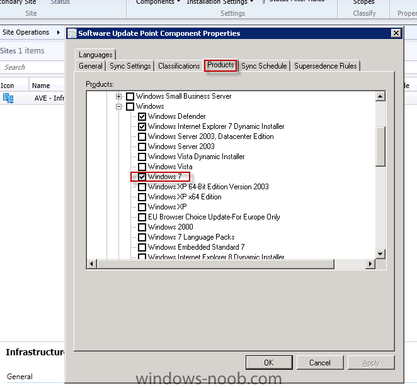Select the Products tab
Screen dimensions: 417x388
(220, 65)
